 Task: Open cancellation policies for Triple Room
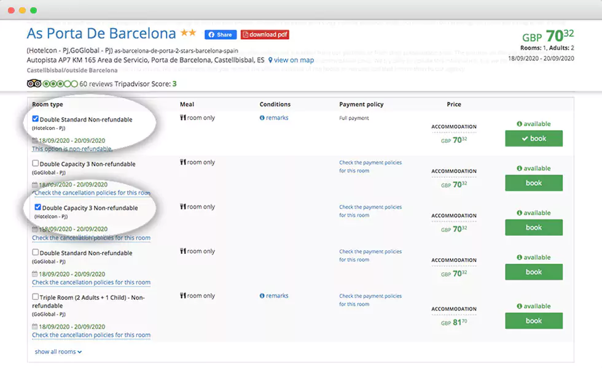click(91, 335)
